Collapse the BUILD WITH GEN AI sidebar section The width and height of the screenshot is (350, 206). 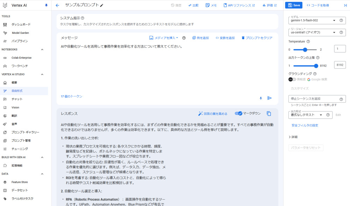pos(42,157)
